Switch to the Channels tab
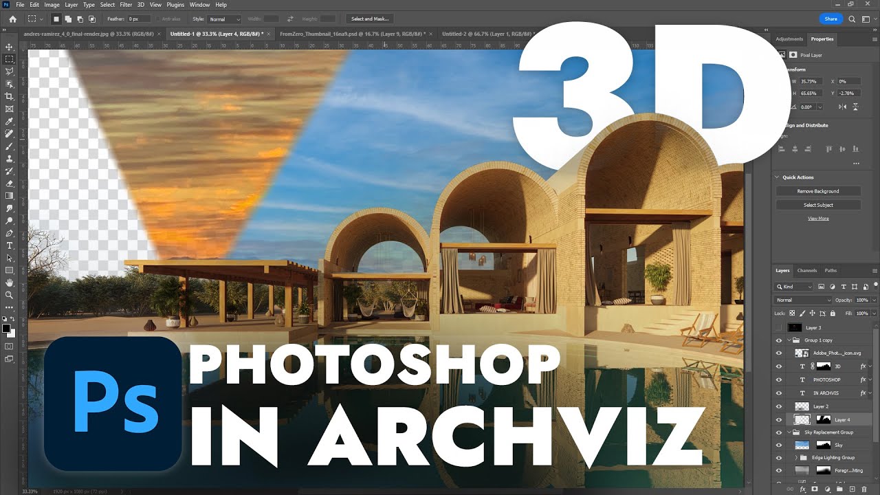 point(807,271)
